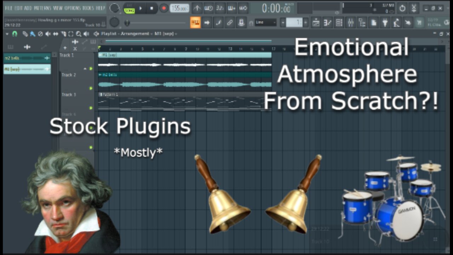Toggle the recording countdown 3-2-1 button
This screenshot has height=255, width=453.
pos(220,8)
